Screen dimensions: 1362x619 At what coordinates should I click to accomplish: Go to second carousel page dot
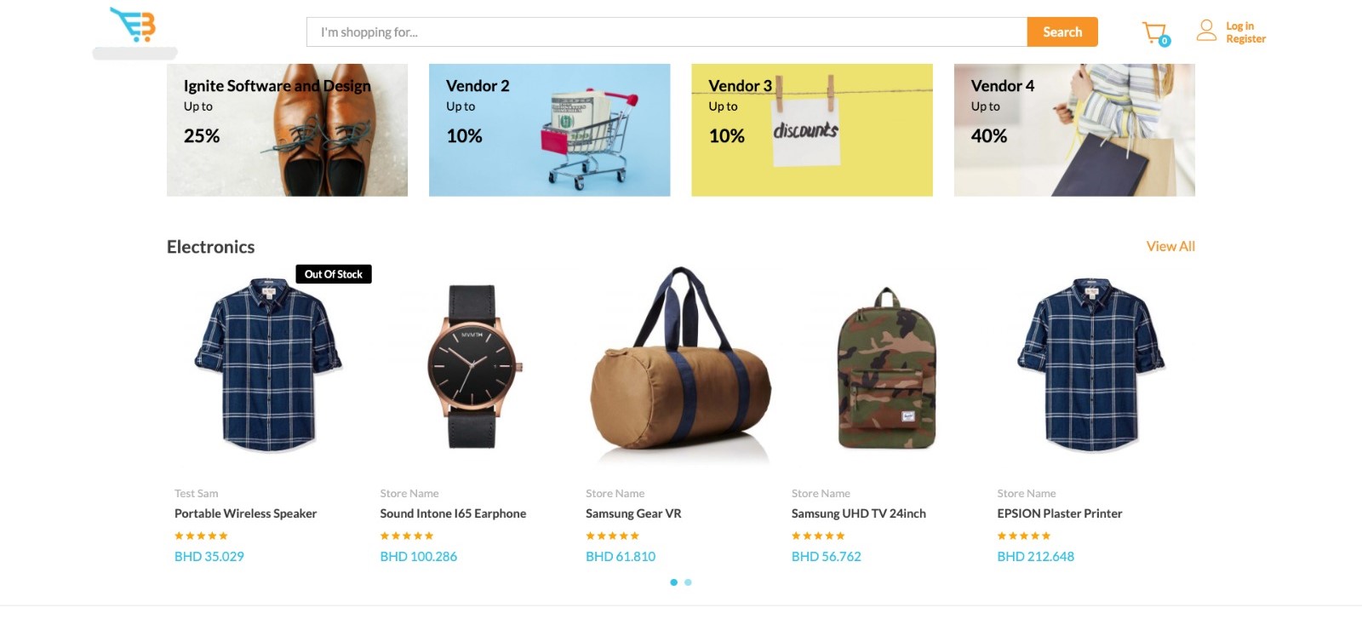coord(688,582)
